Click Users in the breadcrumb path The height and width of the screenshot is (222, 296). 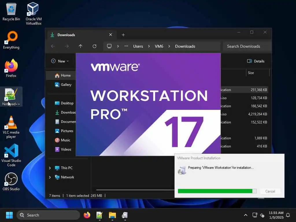(x=138, y=46)
